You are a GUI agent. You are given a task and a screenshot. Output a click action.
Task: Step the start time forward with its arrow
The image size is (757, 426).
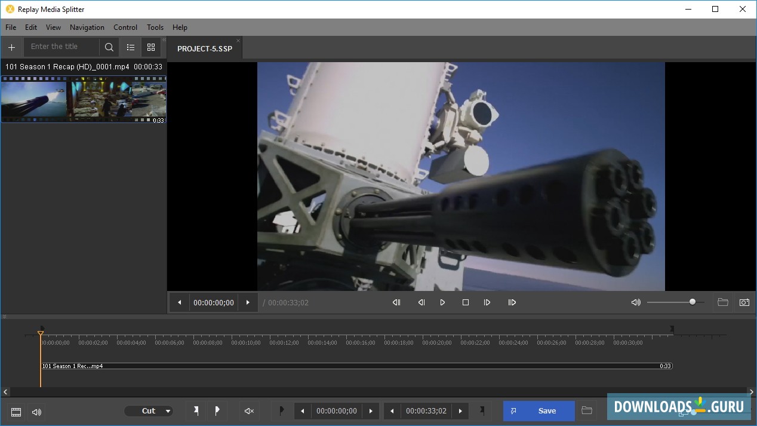371,411
